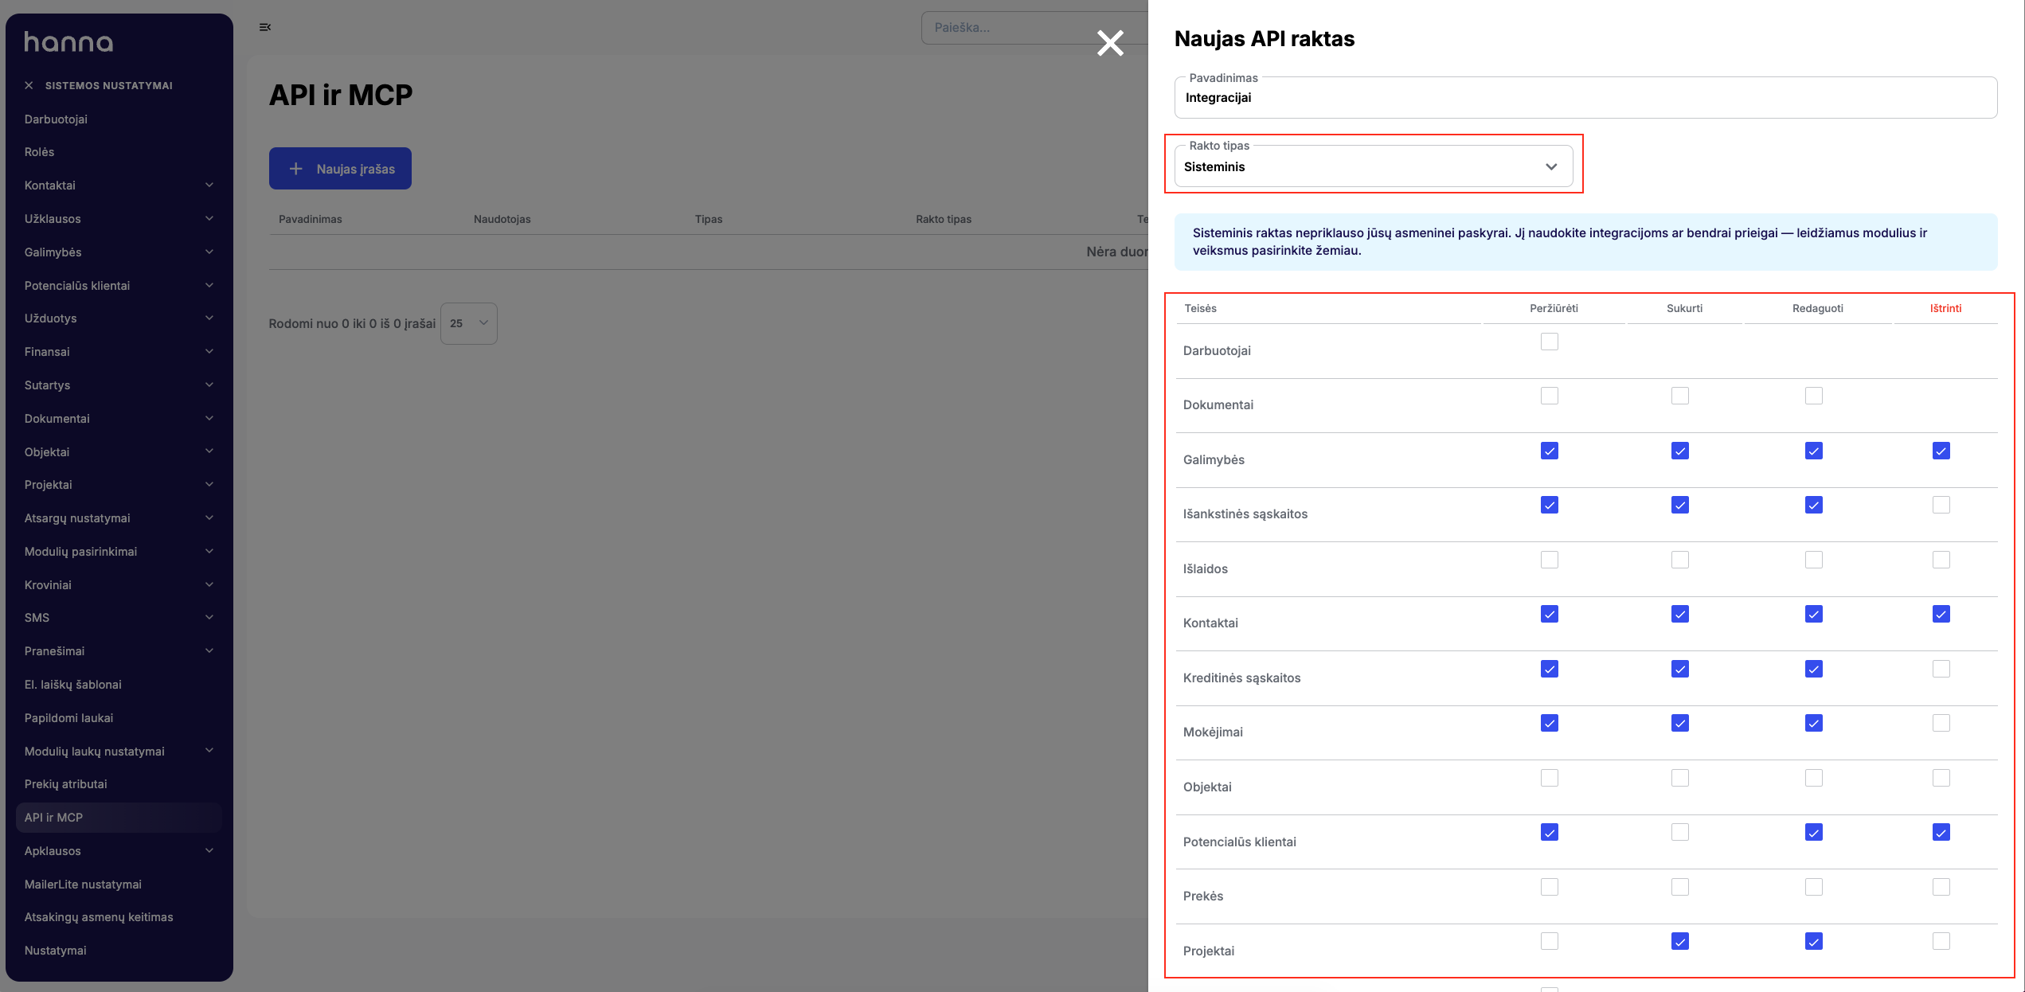The image size is (2025, 992).
Task: Check Sukurti for Objektai
Action: pyautogui.click(x=1680, y=778)
